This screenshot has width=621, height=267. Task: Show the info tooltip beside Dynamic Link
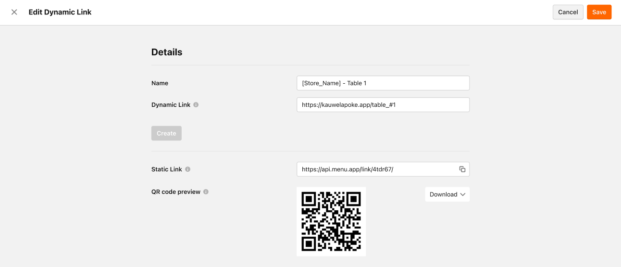click(196, 105)
